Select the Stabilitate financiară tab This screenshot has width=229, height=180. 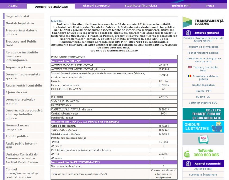(x=141, y=6)
